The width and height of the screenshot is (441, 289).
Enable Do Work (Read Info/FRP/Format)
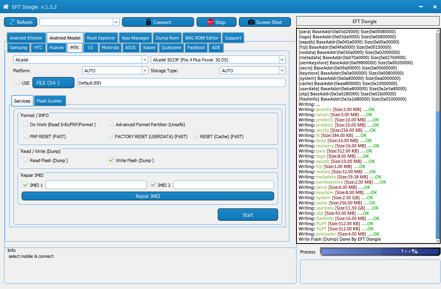pyautogui.click(x=26, y=124)
